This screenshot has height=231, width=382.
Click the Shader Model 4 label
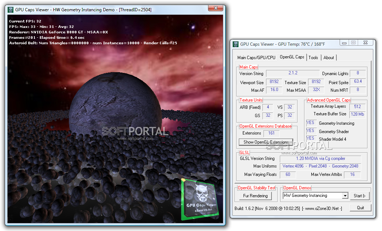[x=333, y=139]
